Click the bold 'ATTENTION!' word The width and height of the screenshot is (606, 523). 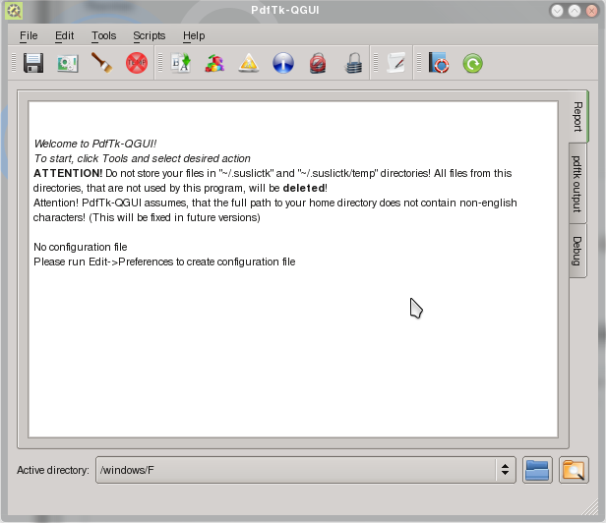pos(68,173)
